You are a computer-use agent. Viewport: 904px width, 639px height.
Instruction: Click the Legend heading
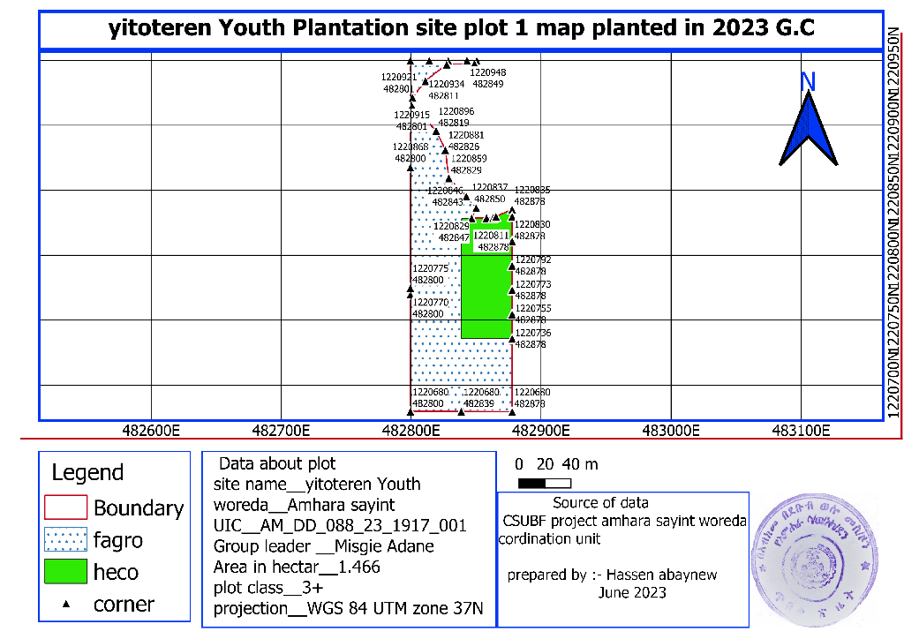[x=87, y=472]
